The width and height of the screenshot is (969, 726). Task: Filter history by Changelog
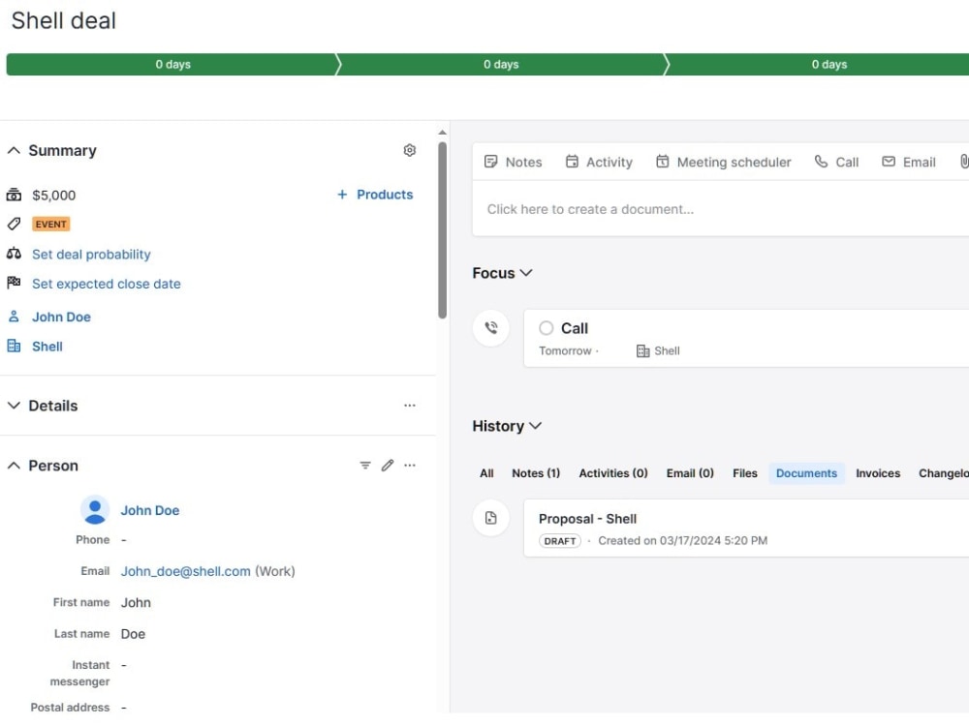coord(943,473)
